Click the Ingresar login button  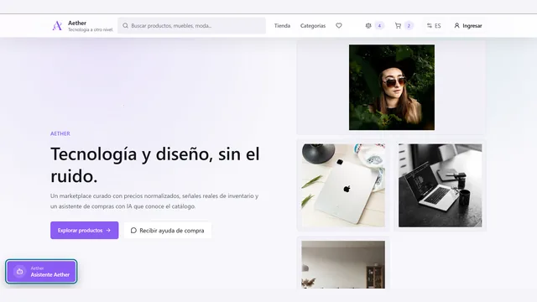[468, 26]
